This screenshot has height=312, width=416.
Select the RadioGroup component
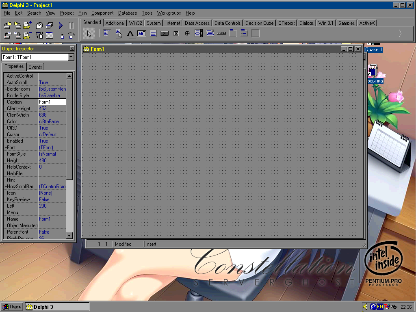pos(244,33)
